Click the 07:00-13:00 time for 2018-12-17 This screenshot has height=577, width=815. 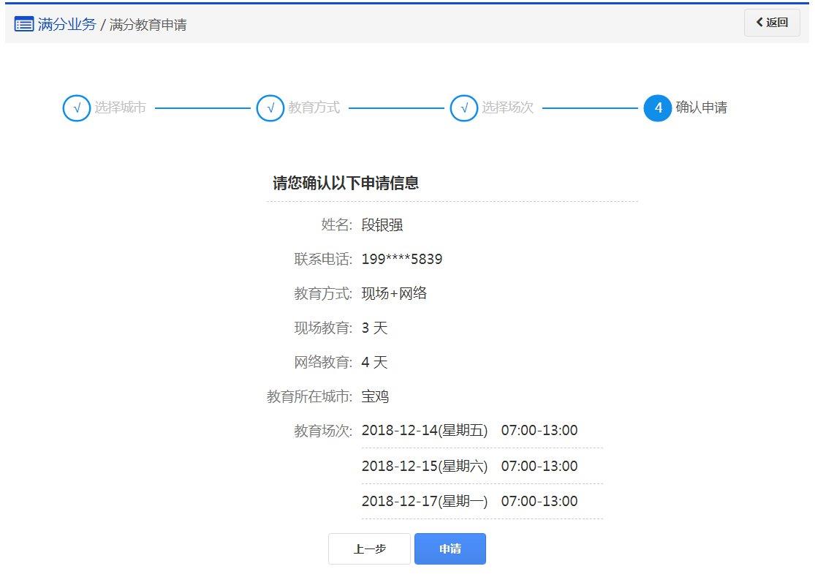(x=539, y=502)
